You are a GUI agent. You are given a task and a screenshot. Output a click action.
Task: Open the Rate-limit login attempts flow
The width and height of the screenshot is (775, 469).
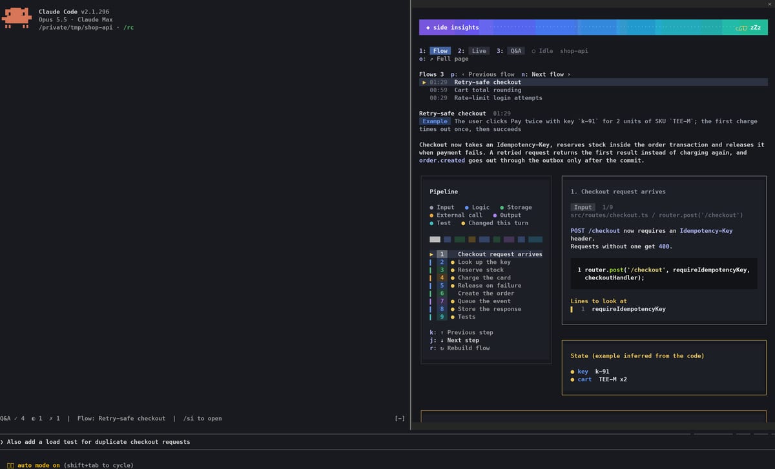coord(498,98)
